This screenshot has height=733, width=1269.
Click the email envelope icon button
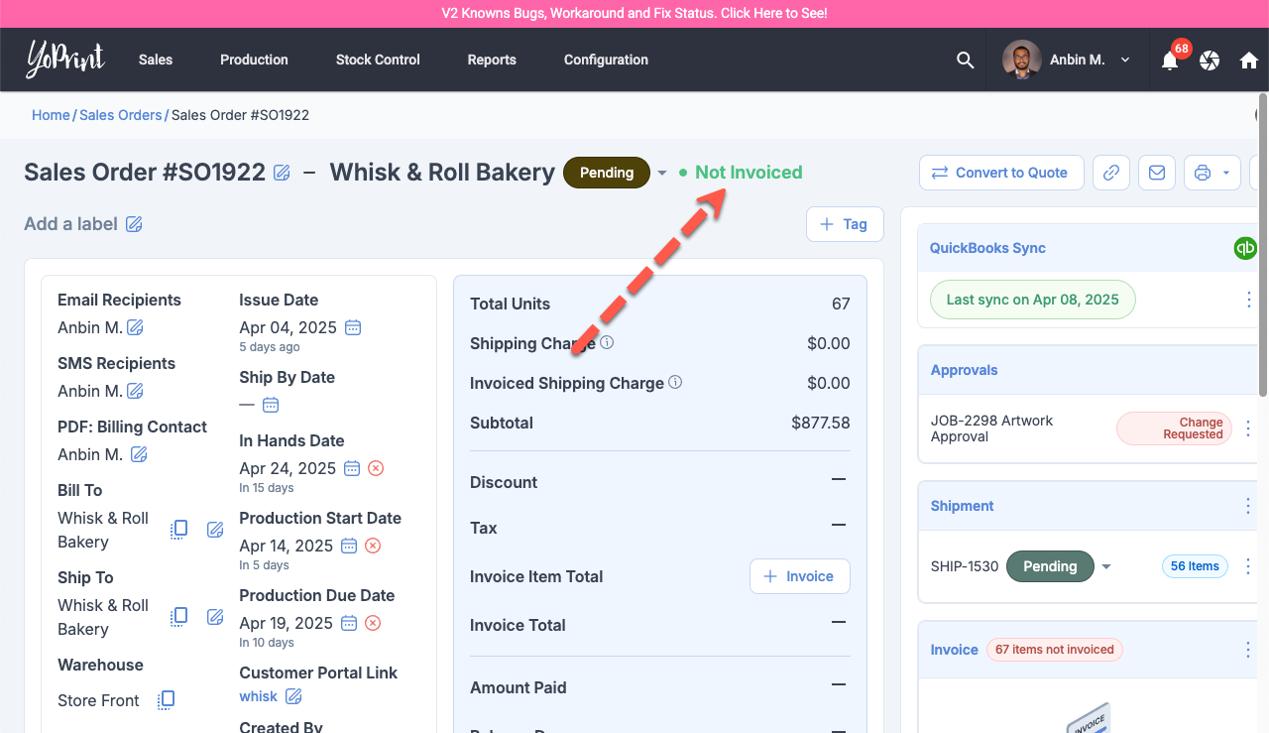[1157, 173]
